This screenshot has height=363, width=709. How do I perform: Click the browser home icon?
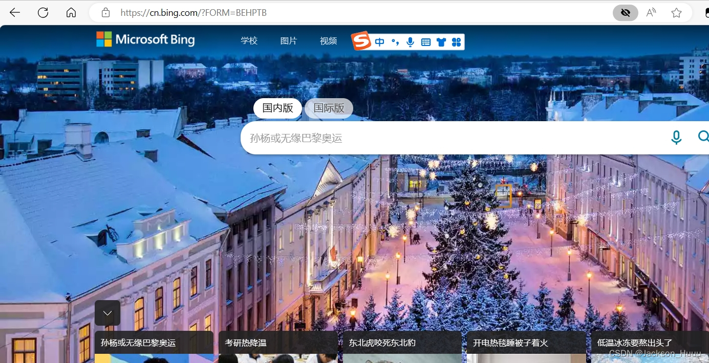coord(71,12)
